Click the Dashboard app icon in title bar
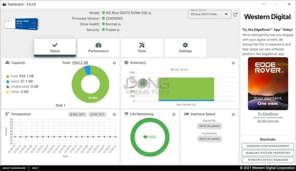The image size is (296, 171). (4, 4)
